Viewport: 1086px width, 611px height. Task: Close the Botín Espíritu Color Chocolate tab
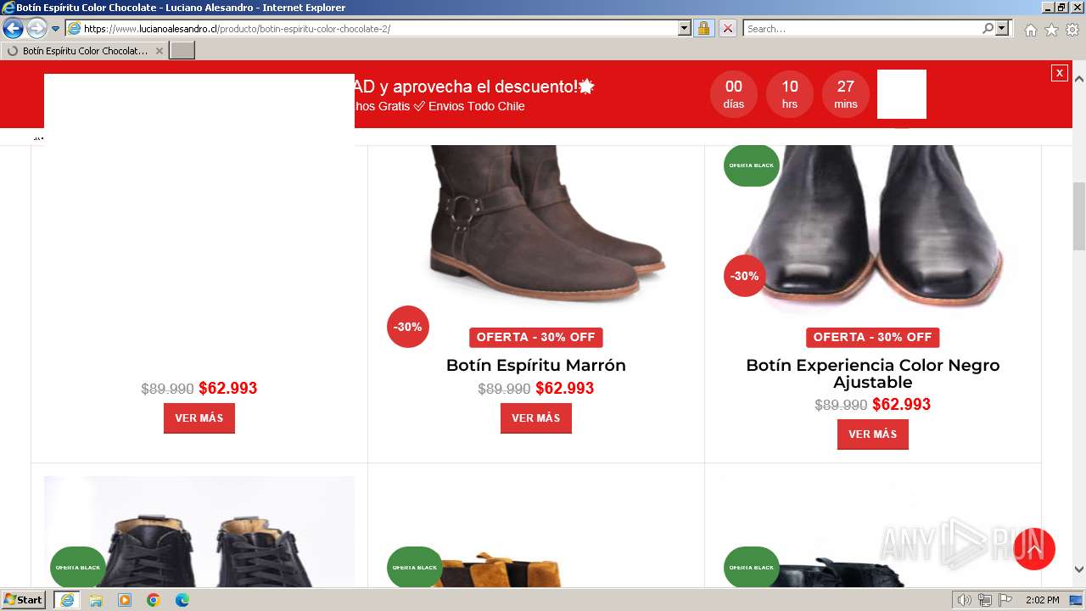(x=160, y=51)
